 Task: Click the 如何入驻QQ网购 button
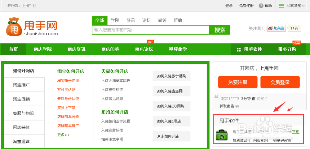[172, 106]
